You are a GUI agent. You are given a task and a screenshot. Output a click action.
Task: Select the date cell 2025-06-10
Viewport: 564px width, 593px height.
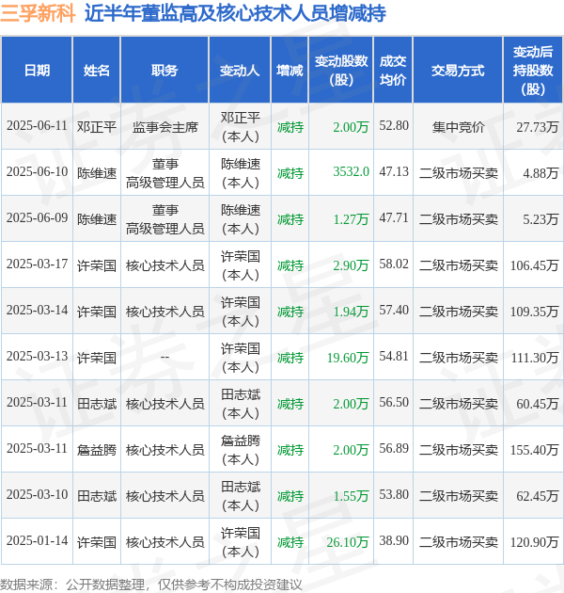37,172
